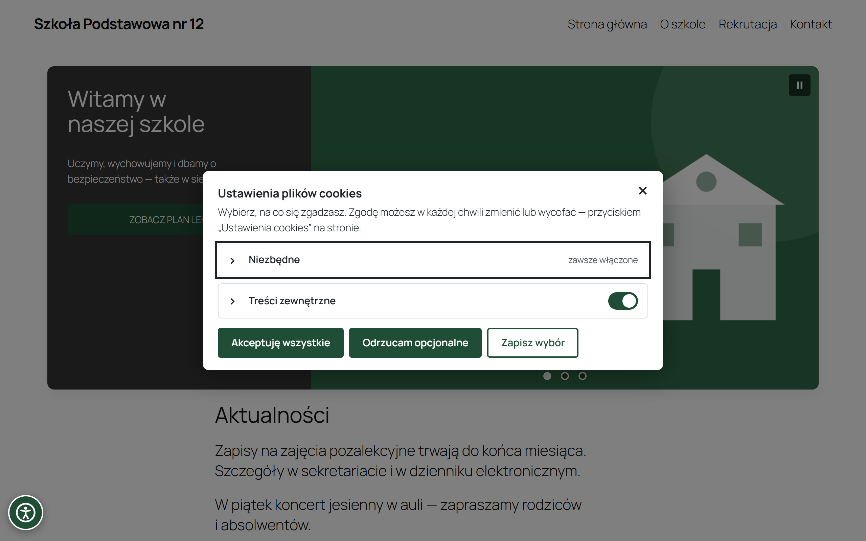866x541 pixels.
Task: Click the Treści zewnętrzne label
Action: [x=292, y=301]
